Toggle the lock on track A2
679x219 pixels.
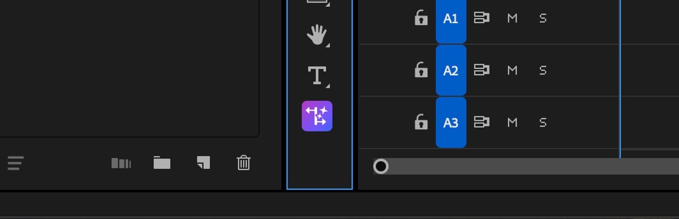coord(420,70)
